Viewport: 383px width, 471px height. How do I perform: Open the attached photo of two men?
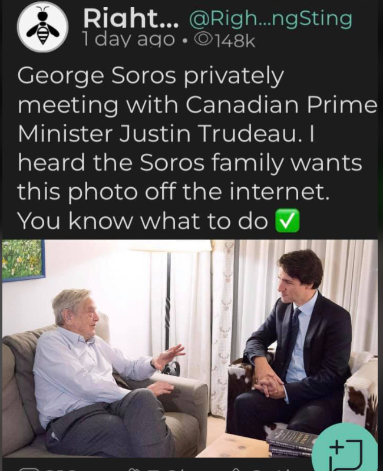190,348
